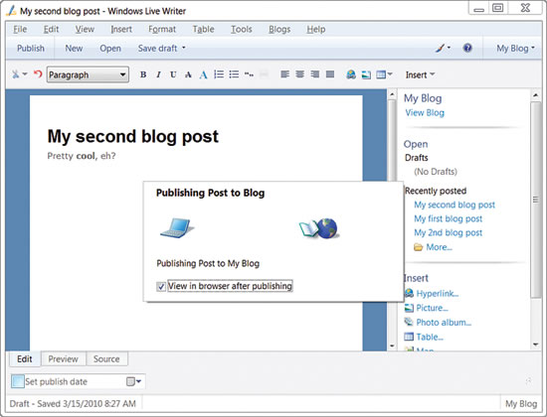Click the sidebar Photo album icon
Screen dimensions: 547x417
point(409,322)
